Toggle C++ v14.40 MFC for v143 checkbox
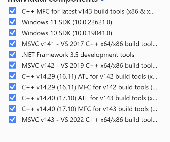170x142 pixels. pyautogui.click(x=12, y=109)
